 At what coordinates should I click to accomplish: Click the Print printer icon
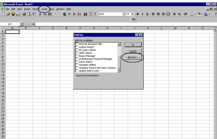click(24, 14)
